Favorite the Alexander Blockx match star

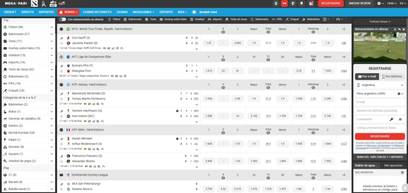[61, 161]
